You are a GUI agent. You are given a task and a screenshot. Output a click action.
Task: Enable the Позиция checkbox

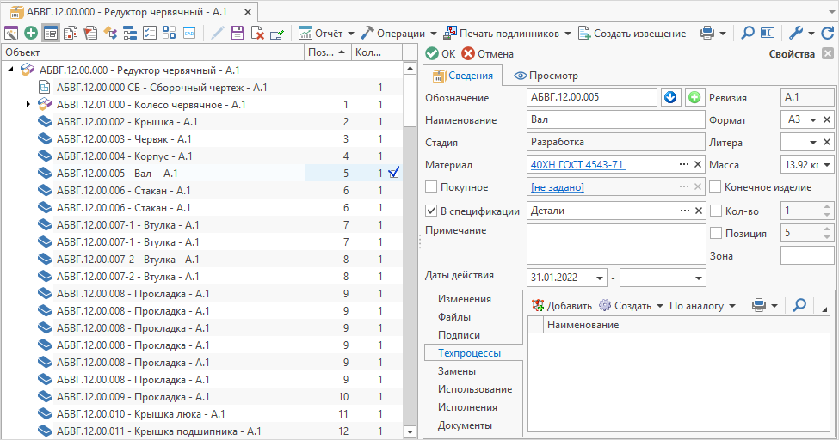715,233
